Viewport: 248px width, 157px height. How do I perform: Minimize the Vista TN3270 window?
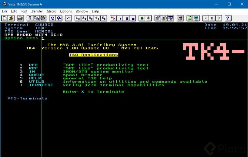click(x=217, y=4)
